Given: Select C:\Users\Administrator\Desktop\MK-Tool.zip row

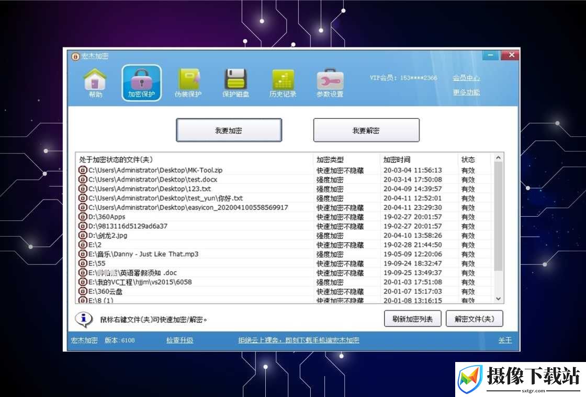Looking at the screenshot, I should [284, 170].
